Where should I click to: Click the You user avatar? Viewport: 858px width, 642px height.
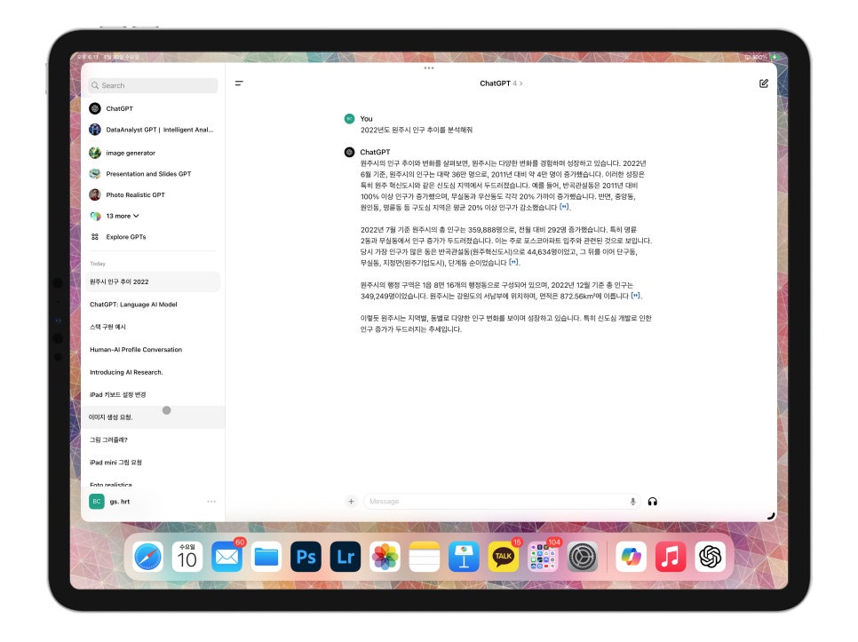(x=349, y=118)
